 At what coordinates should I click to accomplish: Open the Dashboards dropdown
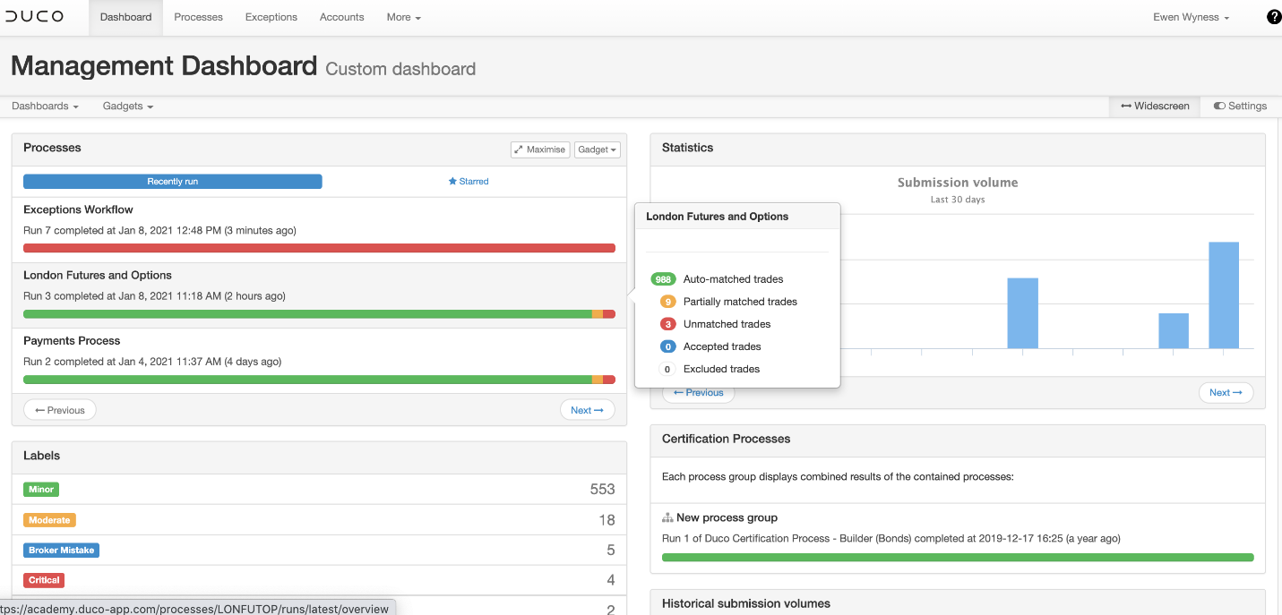point(44,106)
